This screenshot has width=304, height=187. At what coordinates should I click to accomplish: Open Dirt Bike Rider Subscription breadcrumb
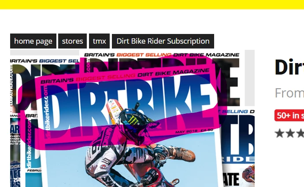click(x=163, y=41)
